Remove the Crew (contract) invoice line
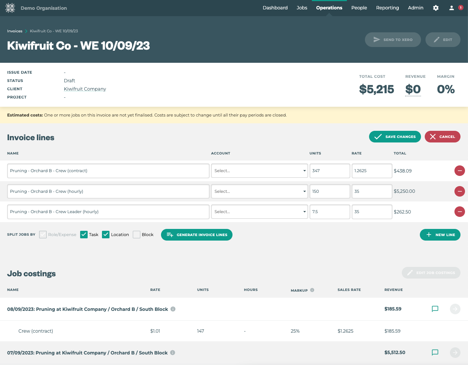Screen dimensions: 468x365 [x=459, y=171]
